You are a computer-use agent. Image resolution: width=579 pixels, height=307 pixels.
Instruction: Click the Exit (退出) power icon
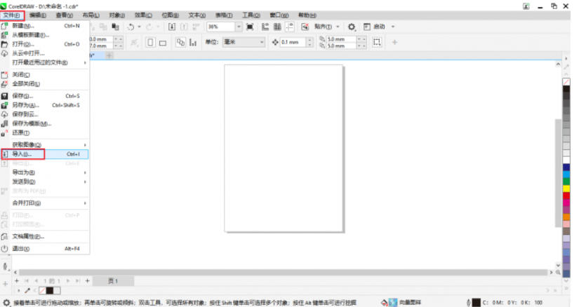click(x=4, y=249)
